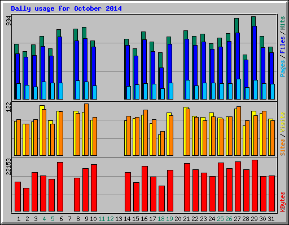Click the blue files bar for day 29
This screenshot has width=289, height=225.
coord(255,53)
